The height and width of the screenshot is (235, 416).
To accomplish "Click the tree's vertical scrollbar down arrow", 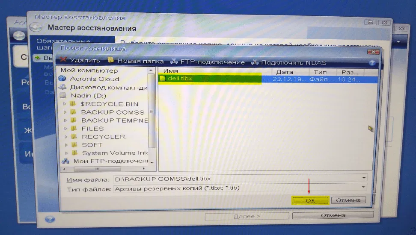I will (x=152, y=162).
